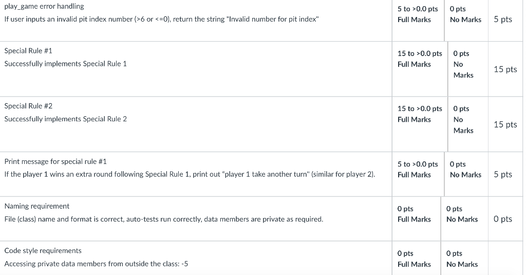The width and height of the screenshot is (526, 275).
Task: Click the Code style requirements title
Action: 43,251
